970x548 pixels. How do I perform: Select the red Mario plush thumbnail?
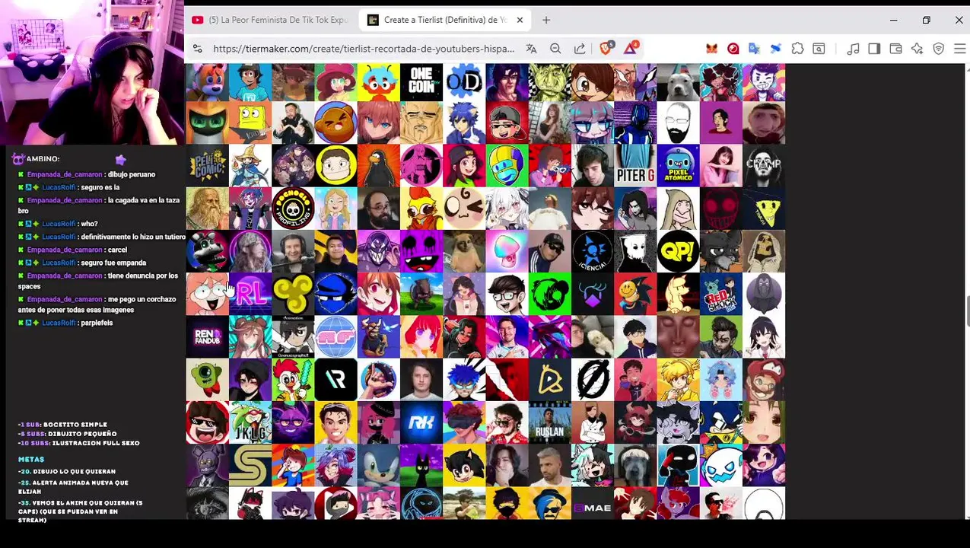[x=763, y=379]
